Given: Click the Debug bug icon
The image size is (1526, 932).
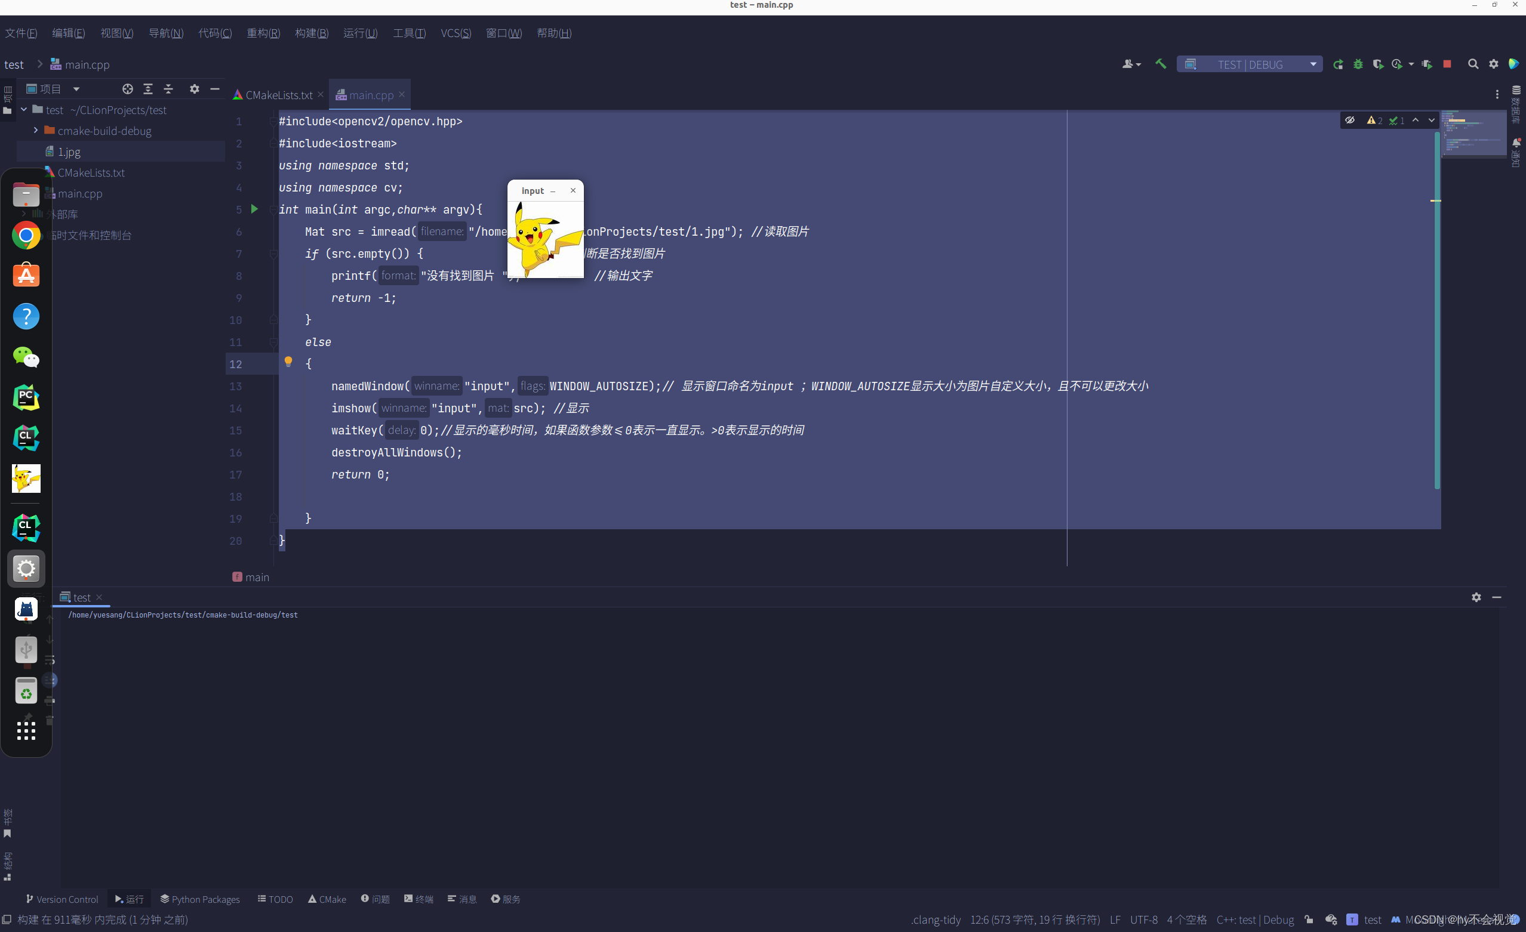Looking at the screenshot, I should (x=1358, y=64).
